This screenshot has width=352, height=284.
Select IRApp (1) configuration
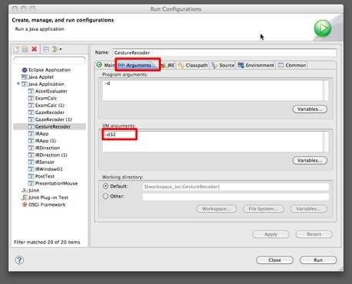tap(45, 141)
